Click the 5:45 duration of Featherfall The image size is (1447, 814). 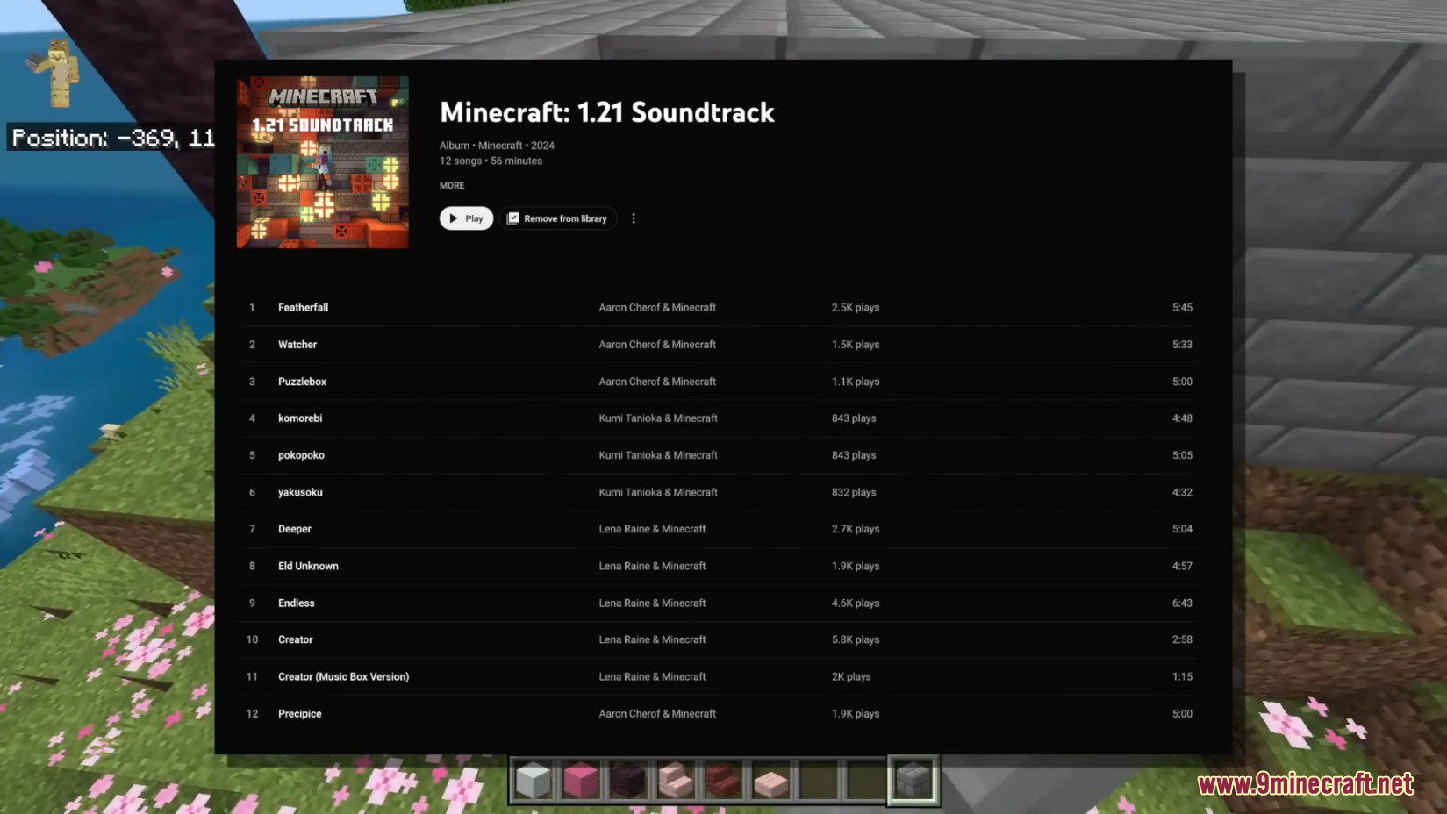[1182, 308]
